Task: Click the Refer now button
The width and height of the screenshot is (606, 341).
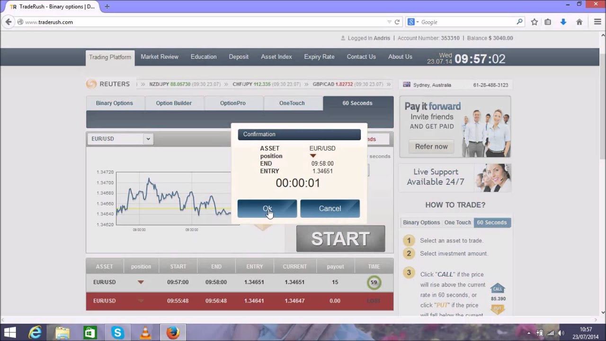Action: click(x=431, y=146)
